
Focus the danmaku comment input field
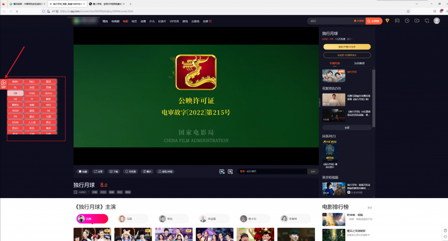(272, 171)
